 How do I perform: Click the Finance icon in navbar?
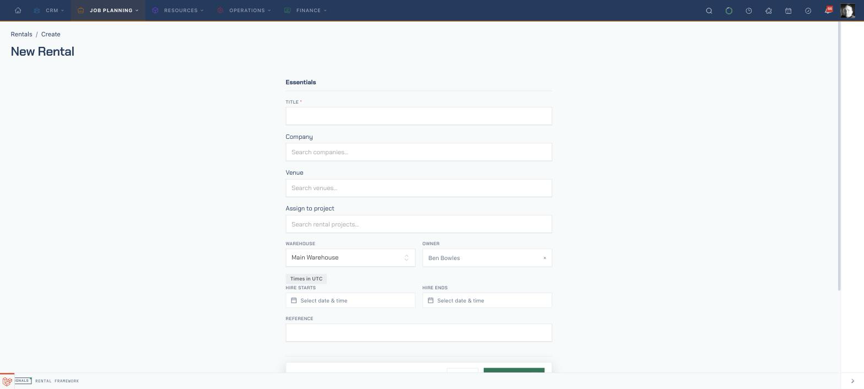[288, 10]
